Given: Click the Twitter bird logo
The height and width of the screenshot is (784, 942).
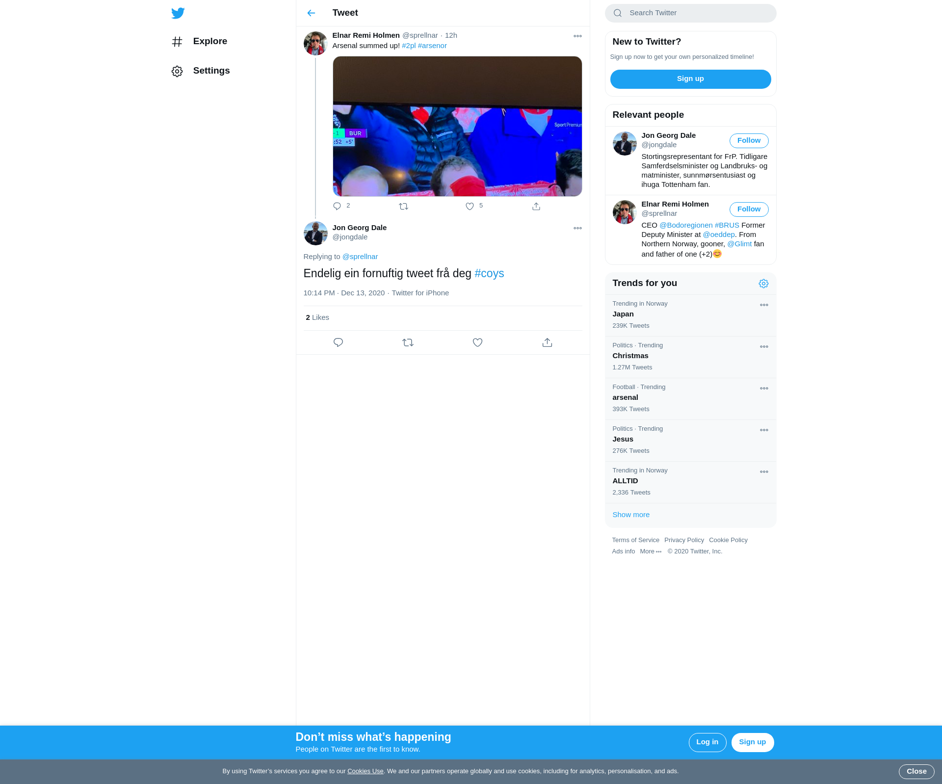Looking at the screenshot, I should 178,13.
